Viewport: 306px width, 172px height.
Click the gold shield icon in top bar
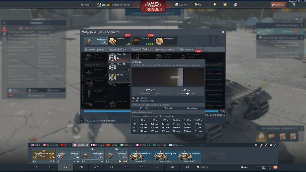coord(225,5)
